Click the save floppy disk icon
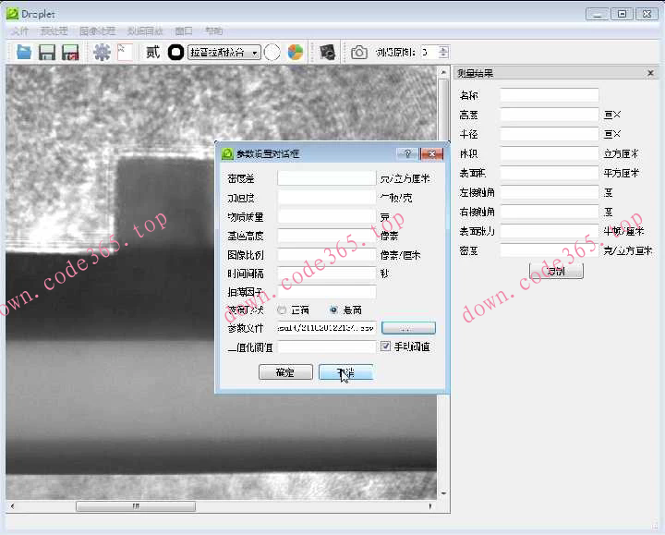This screenshot has width=665, height=535. click(46, 53)
